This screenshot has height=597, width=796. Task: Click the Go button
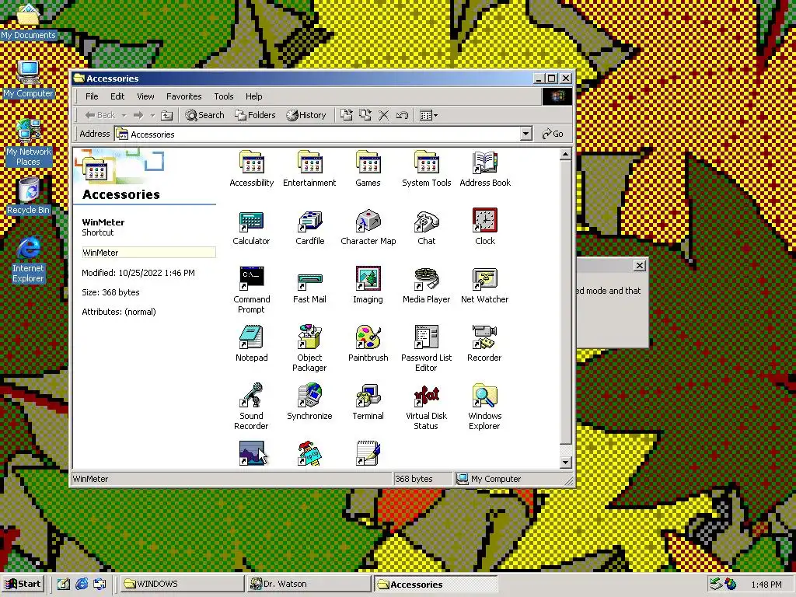click(553, 134)
